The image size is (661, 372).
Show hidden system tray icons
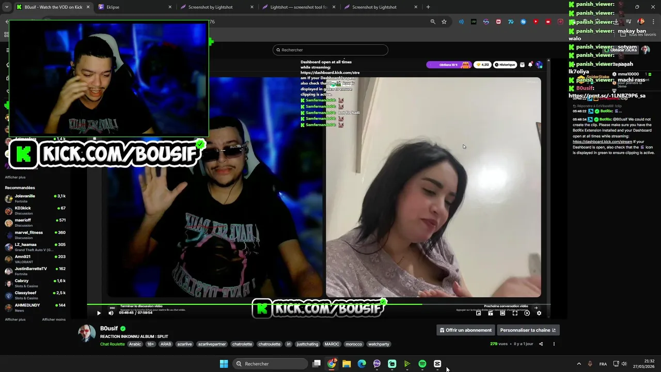(579, 364)
